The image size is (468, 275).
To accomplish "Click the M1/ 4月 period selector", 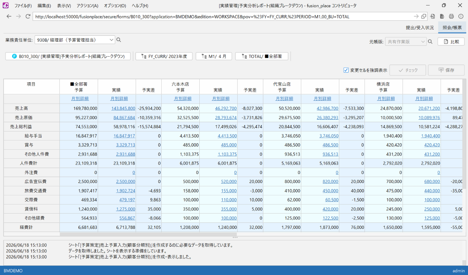I will pyautogui.click(x=214, y=56).
